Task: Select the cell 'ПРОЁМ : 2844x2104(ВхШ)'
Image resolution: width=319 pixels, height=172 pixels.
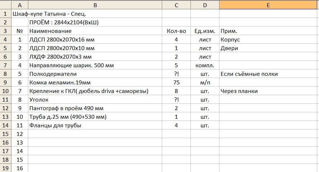Action: pyautogui.click(x=64, y=23)
